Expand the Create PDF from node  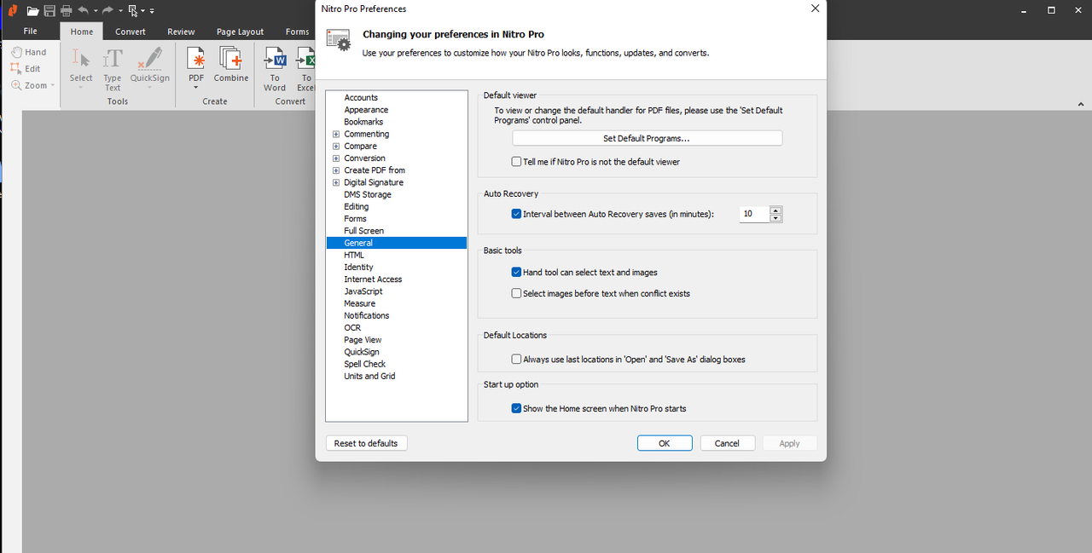(336, 170)
